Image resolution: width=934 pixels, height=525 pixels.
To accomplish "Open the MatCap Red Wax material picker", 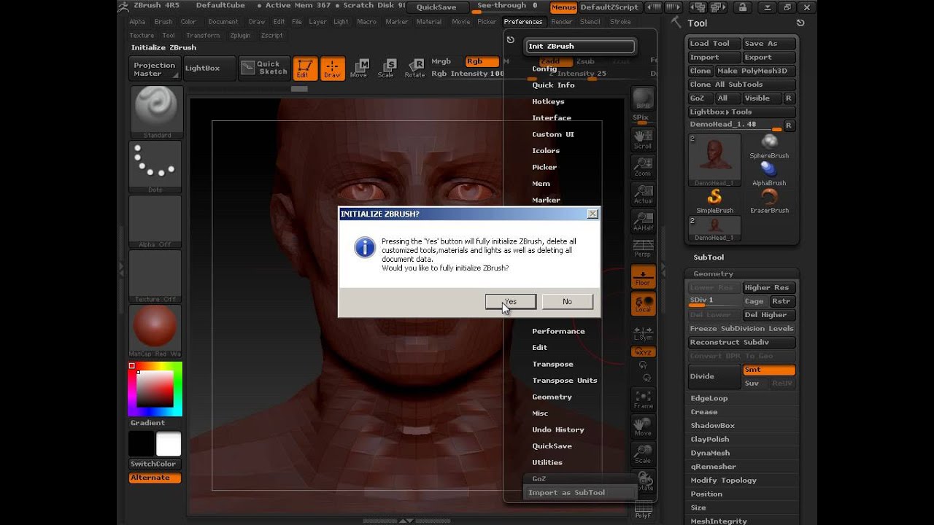I will click(x=155, y=330).
